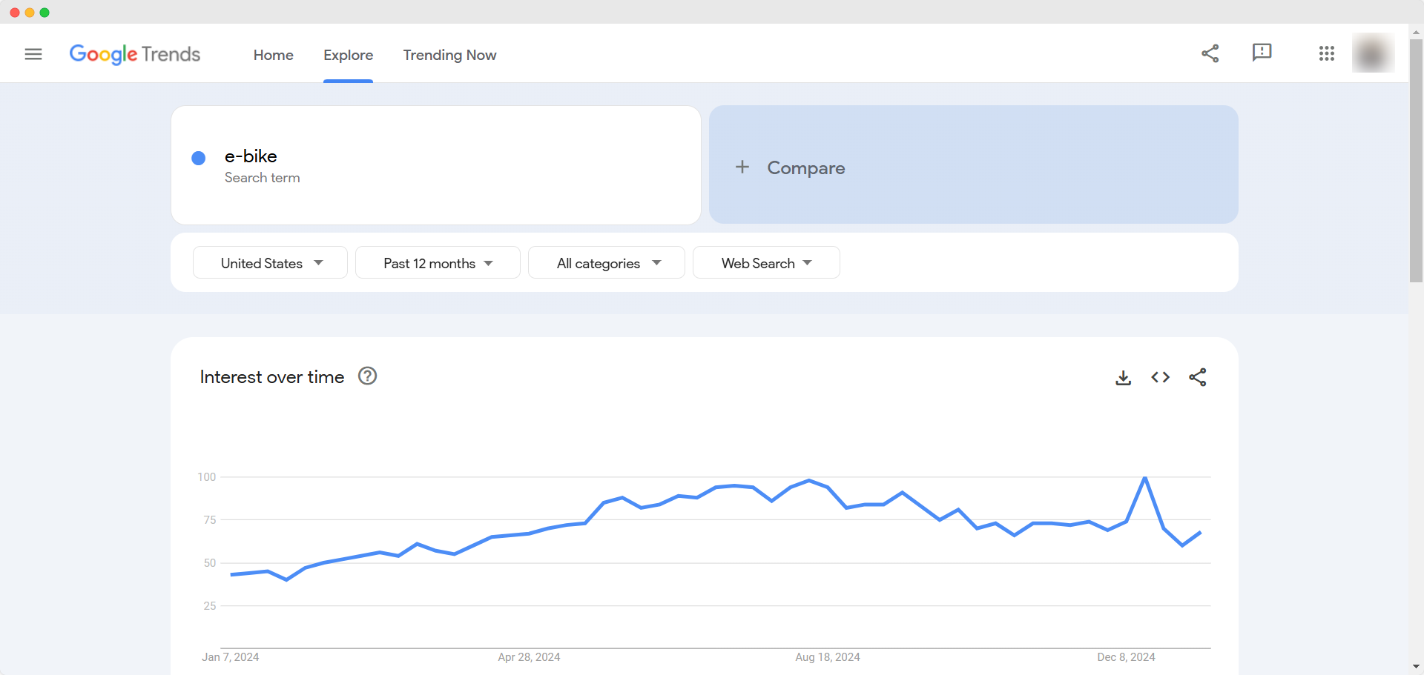Viewport: 1424px width, 675px height.
Task: Click the 'Interest over time' heading
Action: coord(272,377)
